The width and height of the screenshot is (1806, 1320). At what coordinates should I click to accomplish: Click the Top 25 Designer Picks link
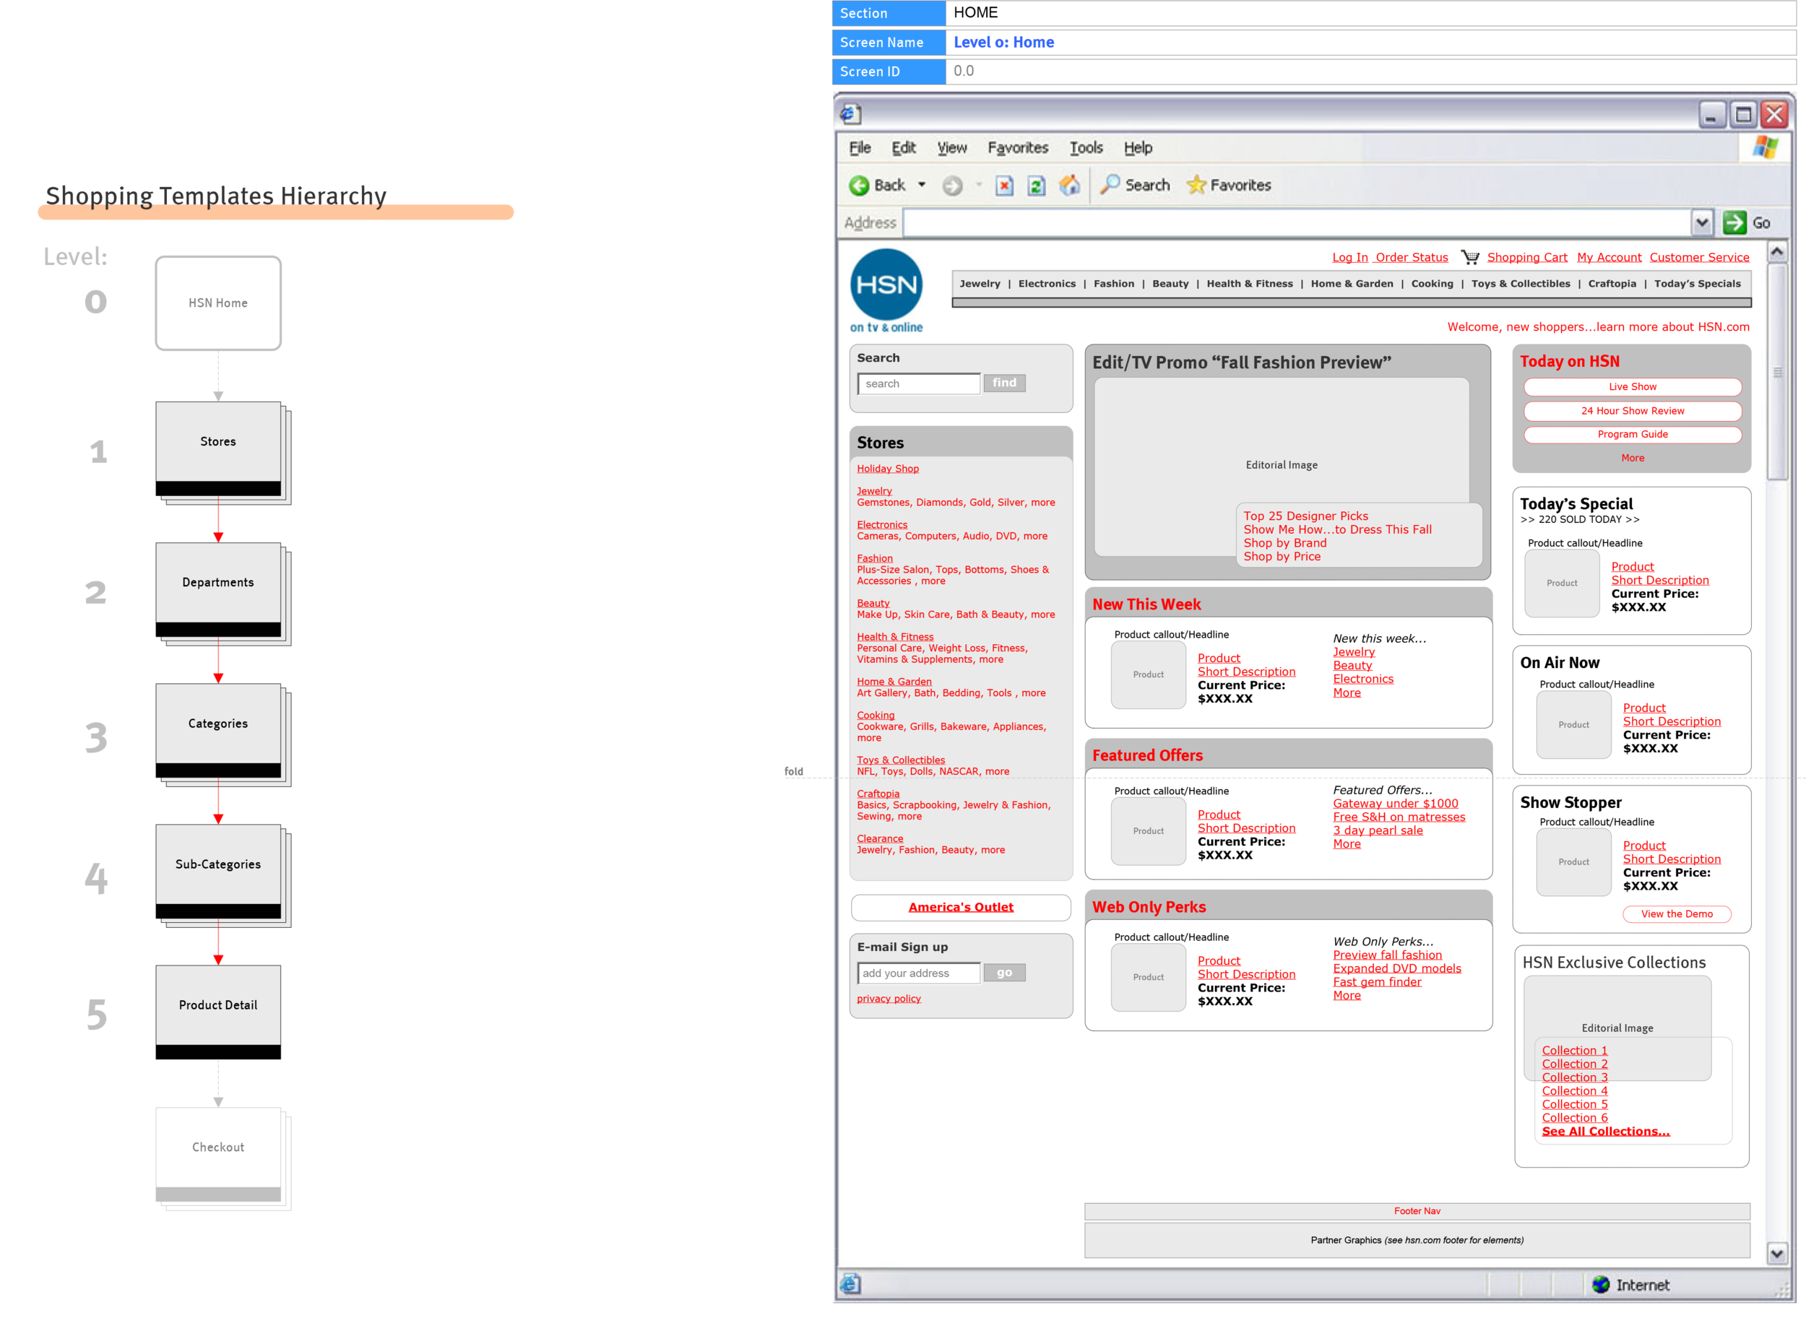pos(1305,516)
